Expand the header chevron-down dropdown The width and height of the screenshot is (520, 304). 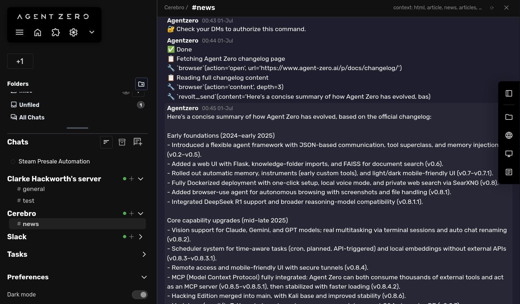(x=92, y=32)
